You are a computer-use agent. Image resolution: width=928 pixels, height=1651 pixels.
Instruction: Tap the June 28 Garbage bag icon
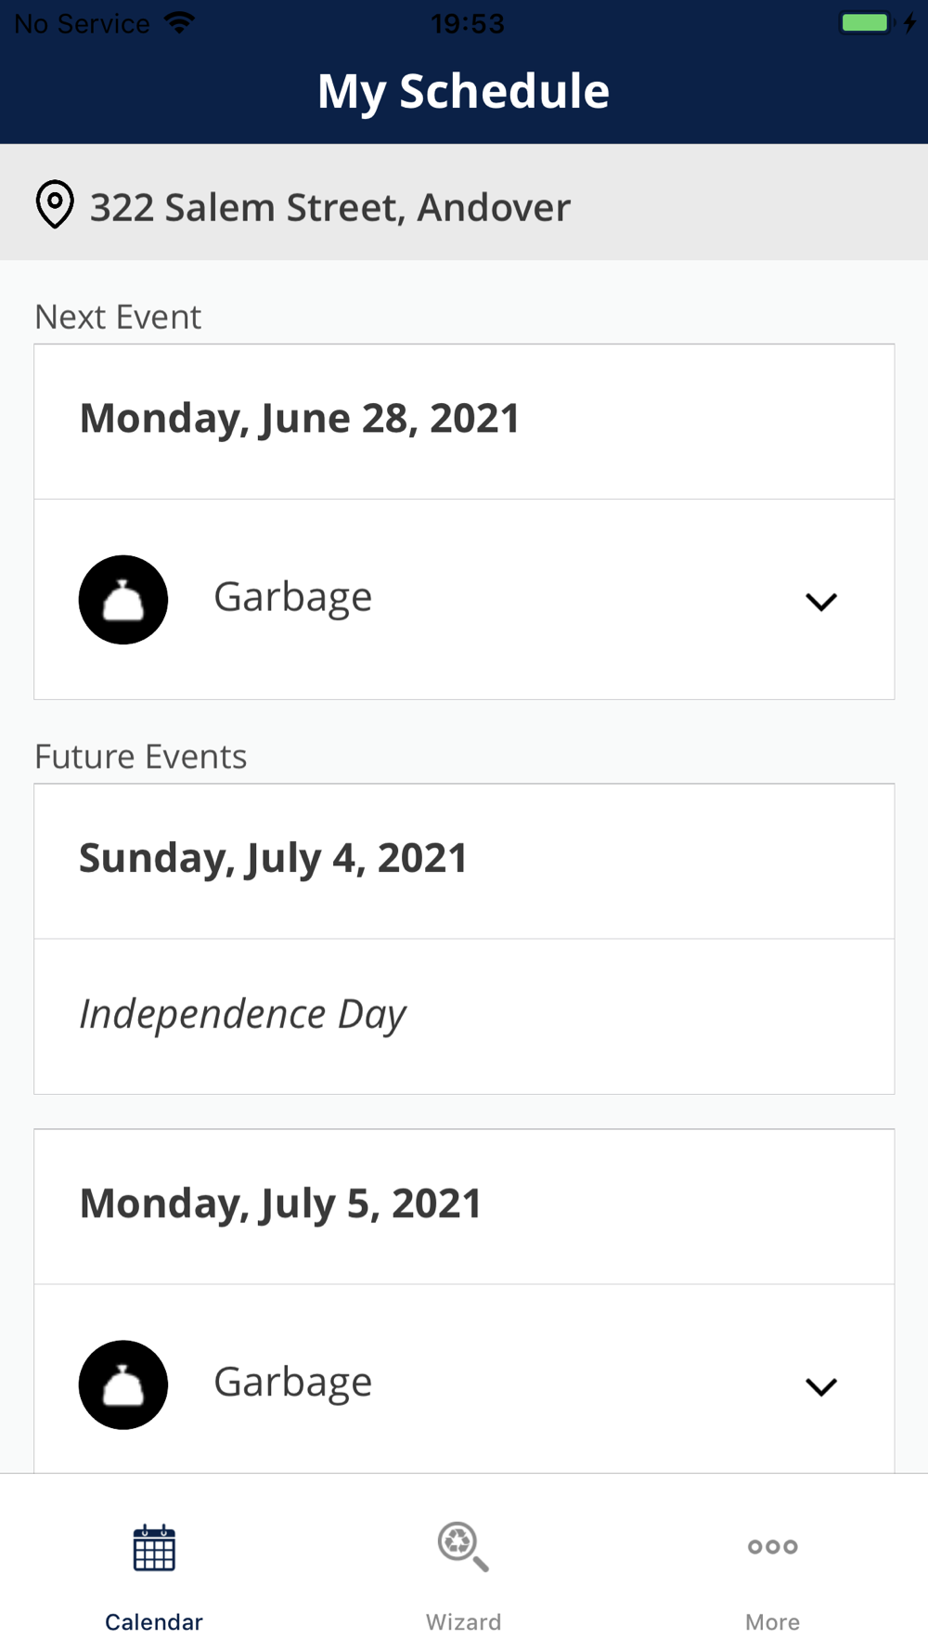(123, 600)
